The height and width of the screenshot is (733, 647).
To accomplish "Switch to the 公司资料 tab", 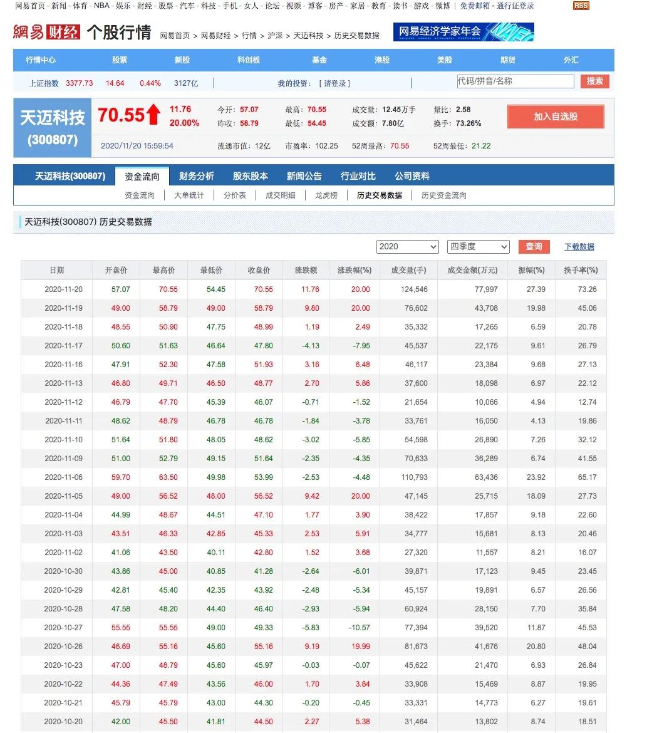I will (412, 176).
